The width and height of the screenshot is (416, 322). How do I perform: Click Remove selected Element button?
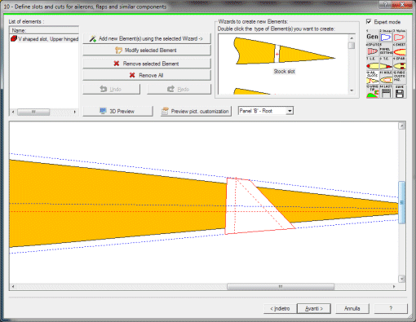coord(147,64)
